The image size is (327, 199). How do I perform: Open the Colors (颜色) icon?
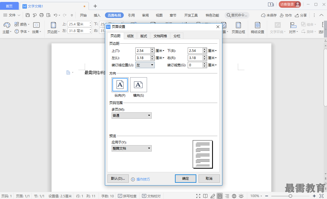[17, 24]
